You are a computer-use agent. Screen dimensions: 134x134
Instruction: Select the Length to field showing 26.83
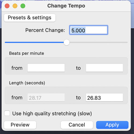click(105, 98)
